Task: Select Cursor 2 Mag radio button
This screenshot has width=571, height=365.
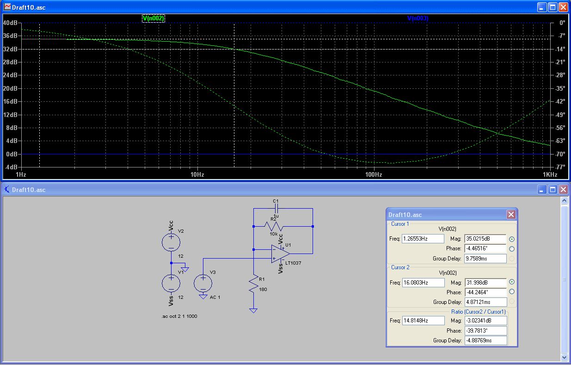Action: point(512,282)
